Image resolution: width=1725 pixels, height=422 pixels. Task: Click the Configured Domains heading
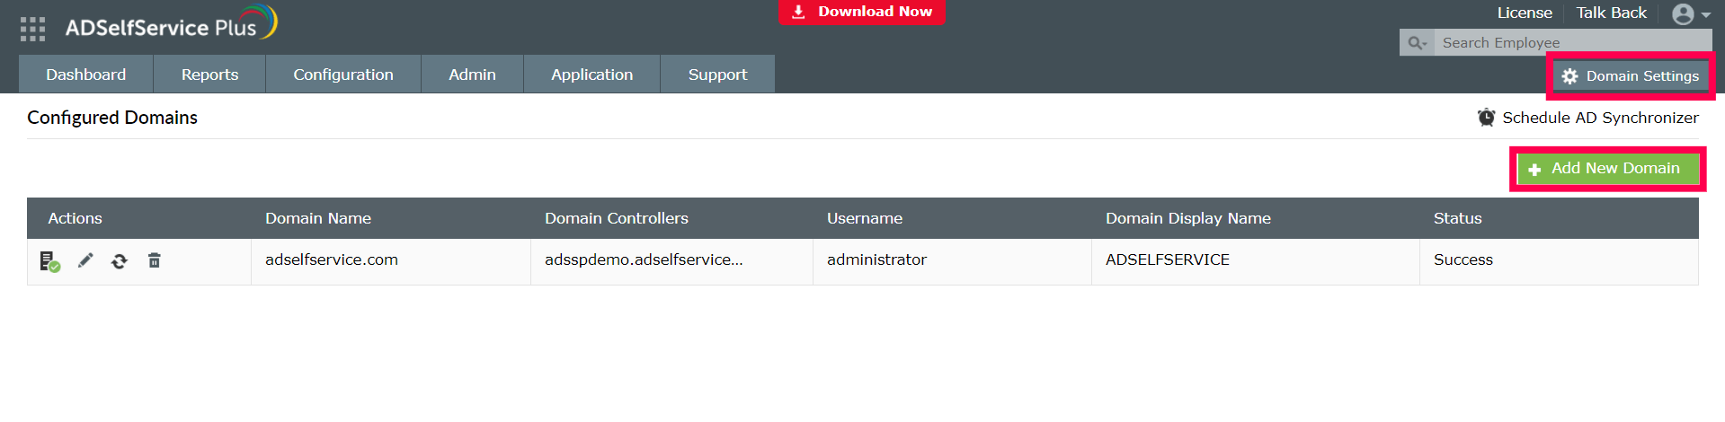point(112,118)
